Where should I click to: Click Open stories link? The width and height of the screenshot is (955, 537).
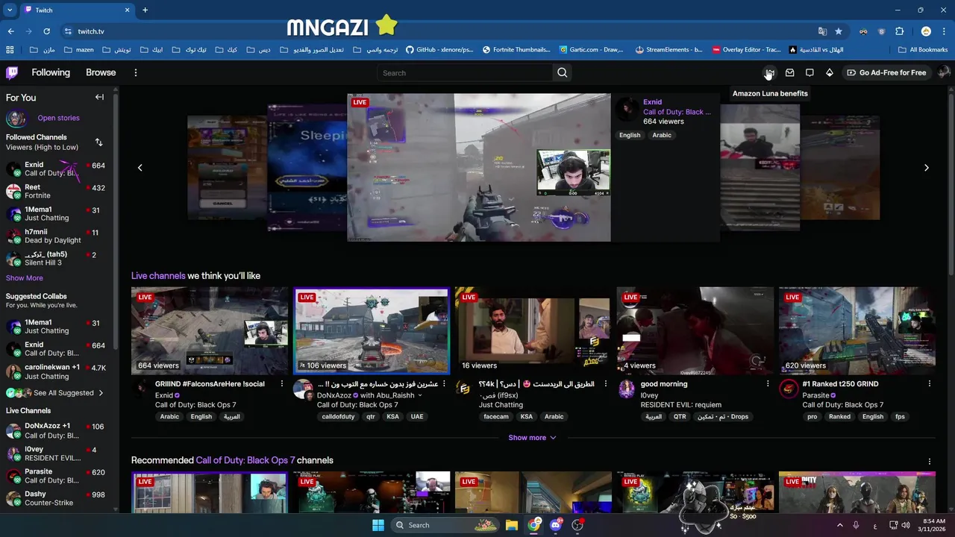click(x=58, y=118)
